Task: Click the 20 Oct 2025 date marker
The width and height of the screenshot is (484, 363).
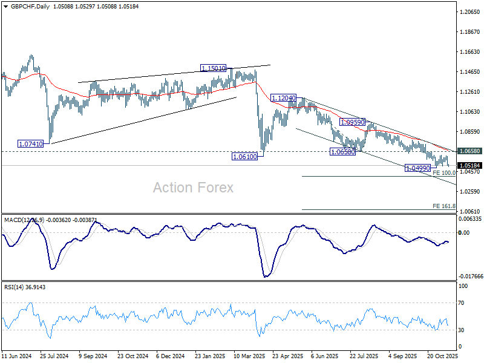Action: coord(442,356)
